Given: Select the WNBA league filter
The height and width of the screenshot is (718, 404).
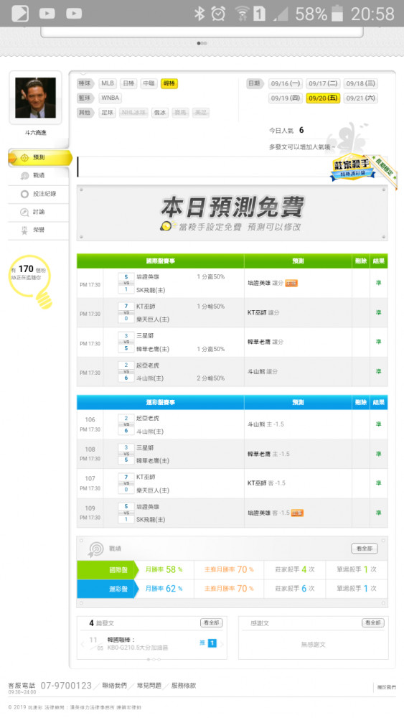Looking at the screenshot, I should coord(111,98).
